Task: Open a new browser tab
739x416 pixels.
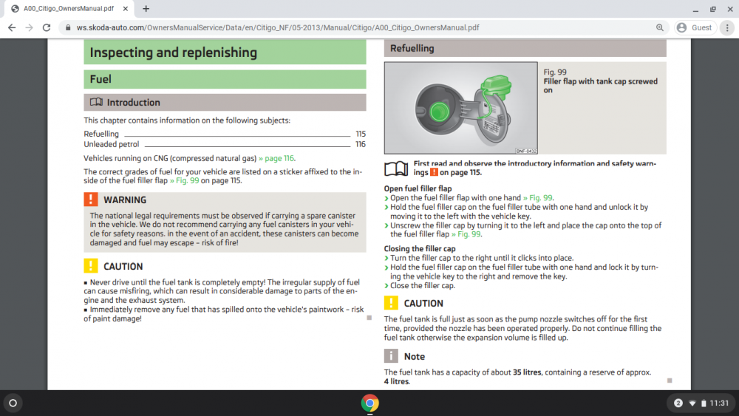Action: pyautogui.click(x=146, y=8)
